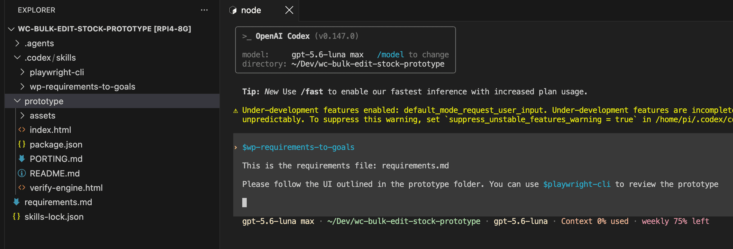Image resolution: width=733 pixels, height=249 pixels.
Task: Click the PORTING.md markdown arrow icon
Action: click(x=22, y=159)
